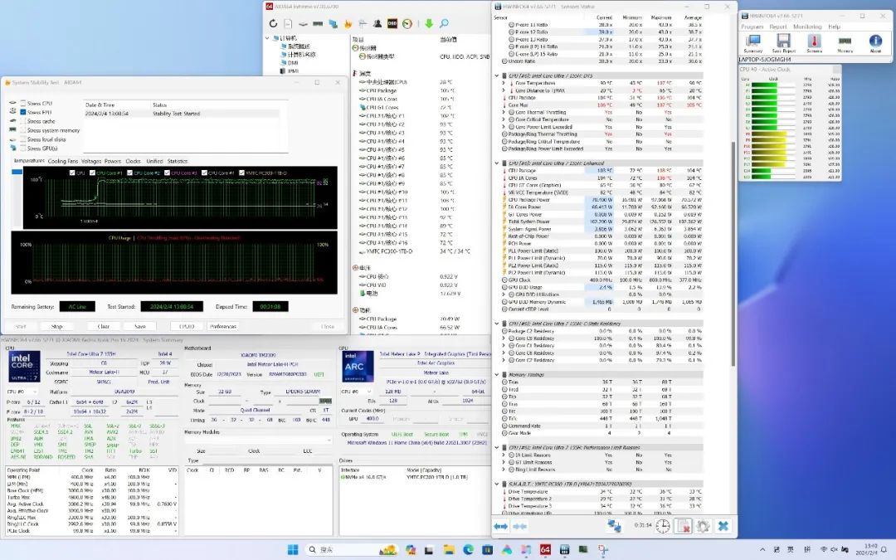Click the flame stability test icon in AIDA64

pos(348,23)
